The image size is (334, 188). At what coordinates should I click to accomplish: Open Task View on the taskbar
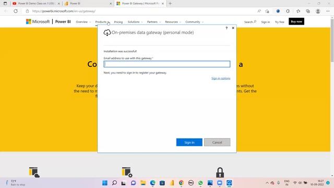click(124, 183)
